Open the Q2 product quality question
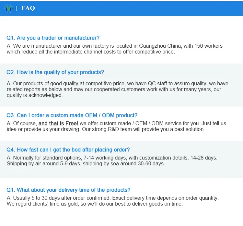 click(x=55, y=72)
